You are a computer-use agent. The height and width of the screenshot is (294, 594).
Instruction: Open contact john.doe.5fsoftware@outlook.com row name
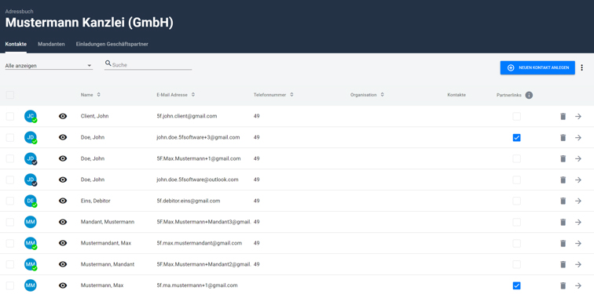[93, 180]
